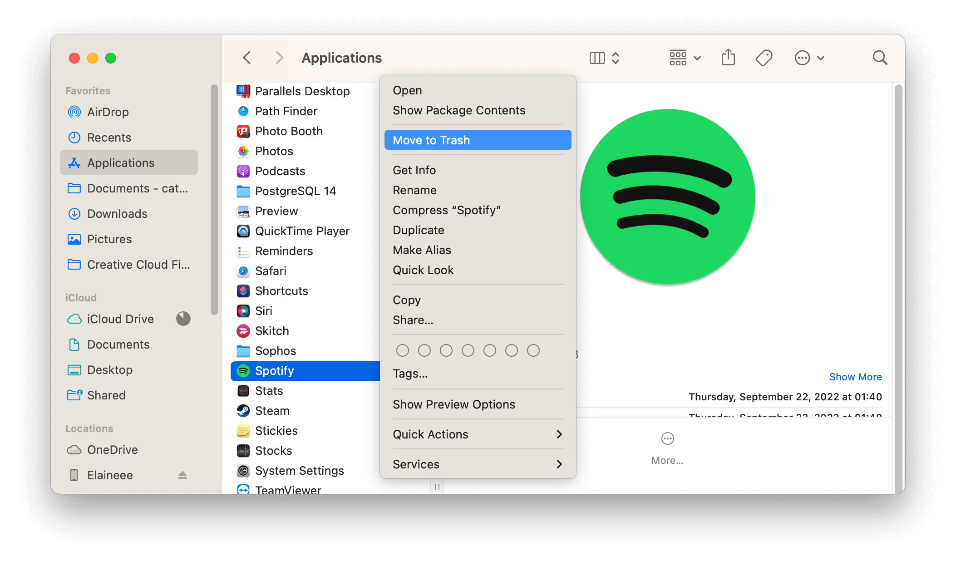The width and height of the screenshot is (956, 561).
Task: Click the Stickies app icon
Action: [243, 431]
